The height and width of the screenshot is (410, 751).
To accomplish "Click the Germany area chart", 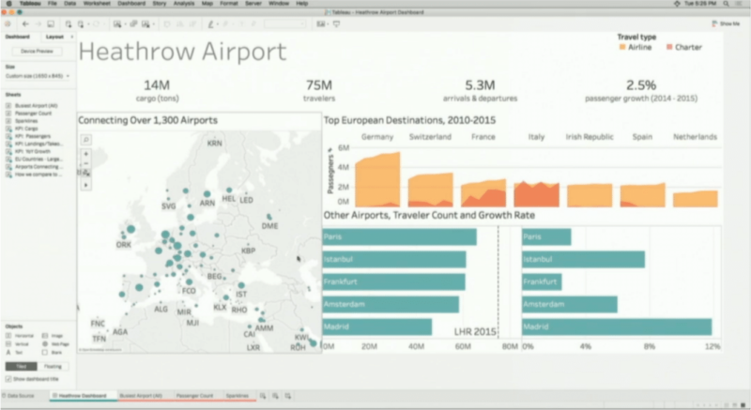I will click(377, 180).
